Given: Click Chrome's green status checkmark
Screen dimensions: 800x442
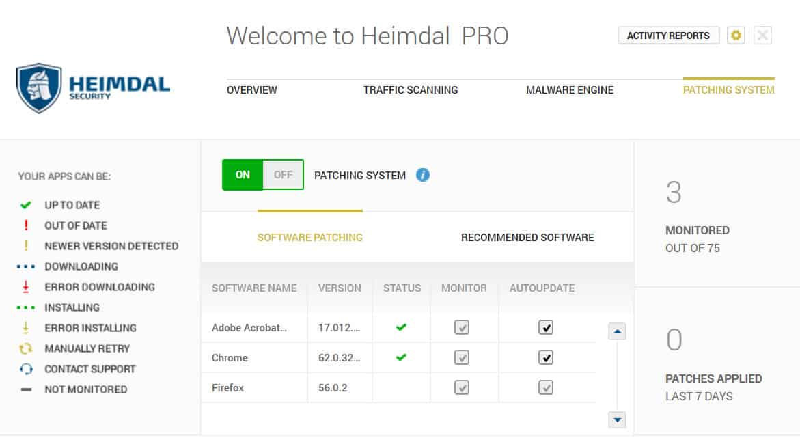Looking at the screenshot, I should coord(402,357).
